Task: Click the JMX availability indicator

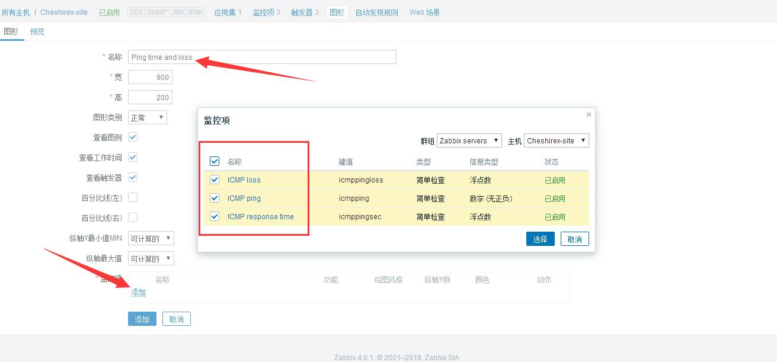Action: (x=177, y=12)
